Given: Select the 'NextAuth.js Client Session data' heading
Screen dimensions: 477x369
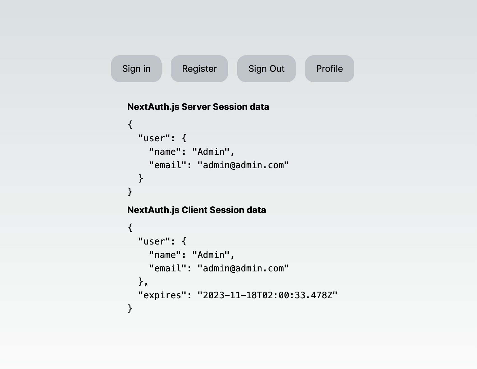Looking at the screenshot, I should [x=196, y=210].
